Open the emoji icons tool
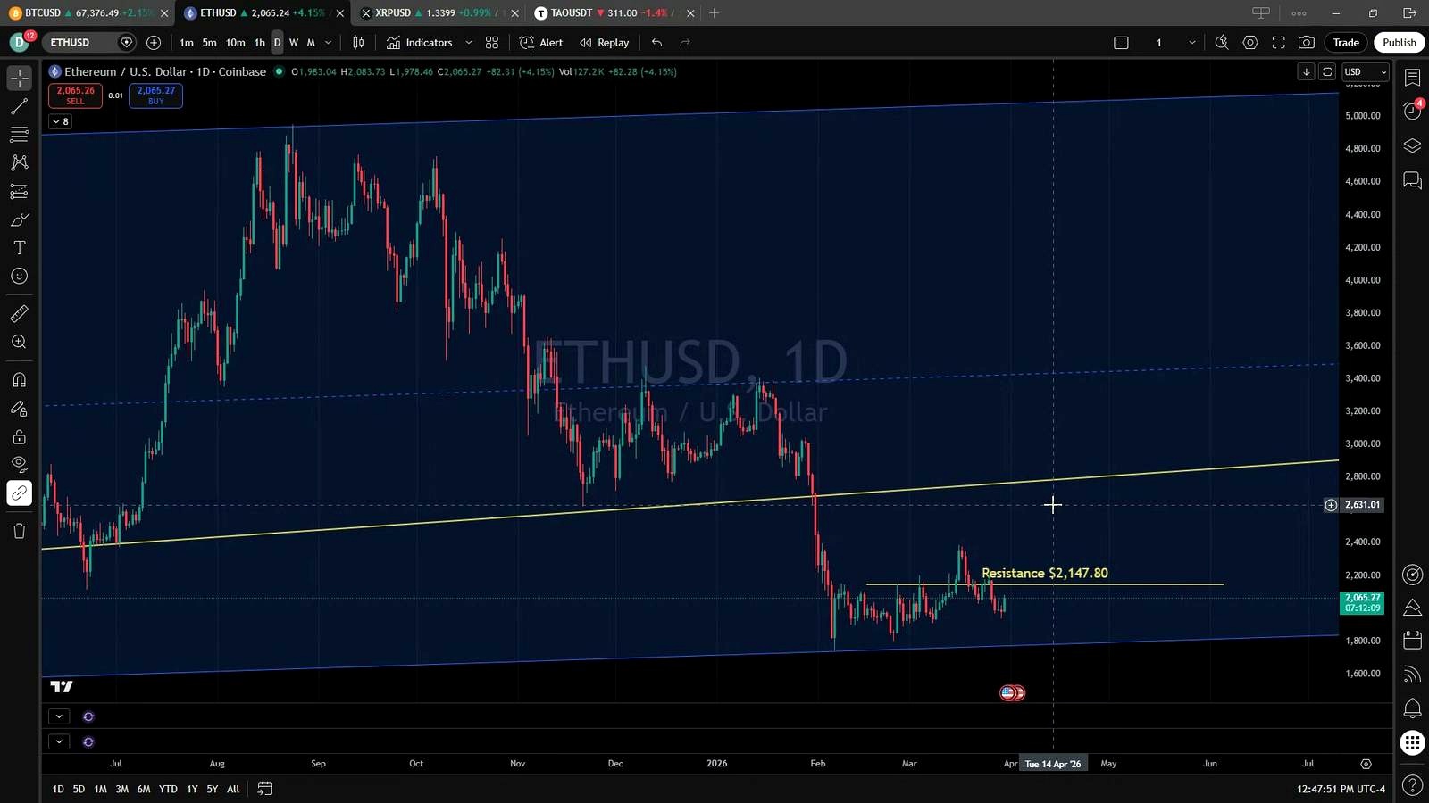Image resolution: width=1429 pixels, height=803 pixels. (x=19, y=277)
